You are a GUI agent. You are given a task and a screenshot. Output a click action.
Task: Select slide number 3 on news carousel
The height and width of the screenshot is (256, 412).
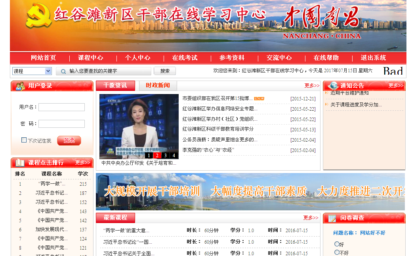166,156
